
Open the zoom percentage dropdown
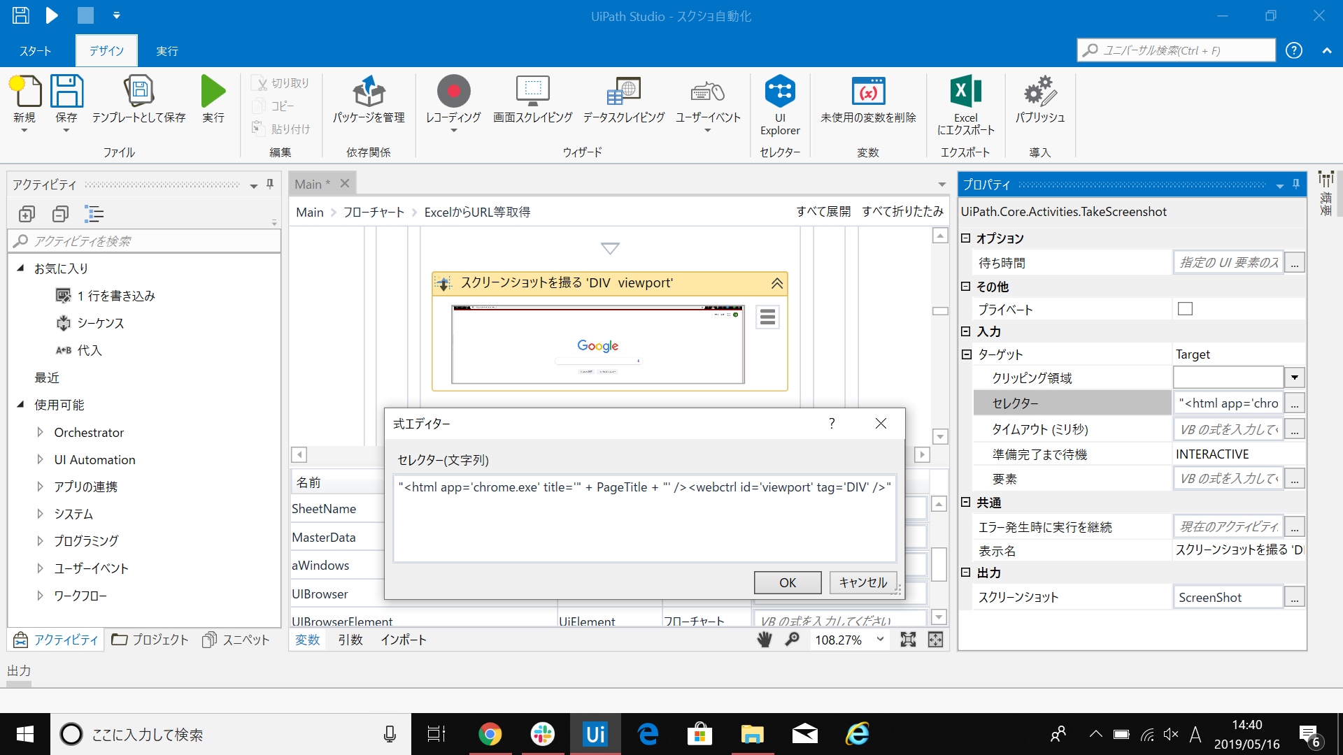(x=880, y=639)
